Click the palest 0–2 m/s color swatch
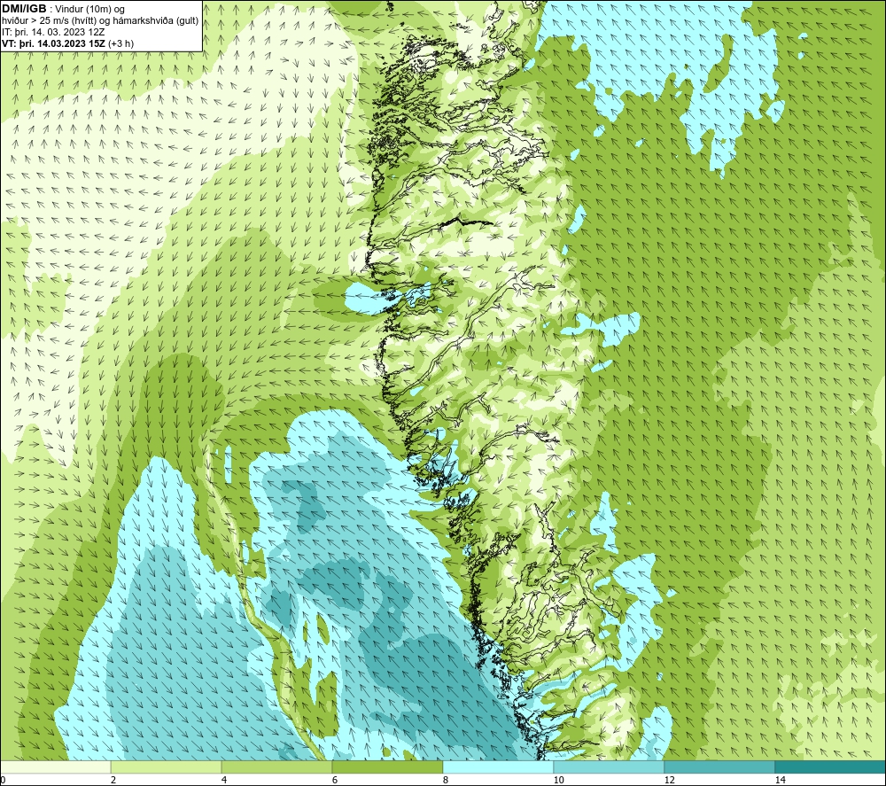886x786 pixels. coord(55,767)
